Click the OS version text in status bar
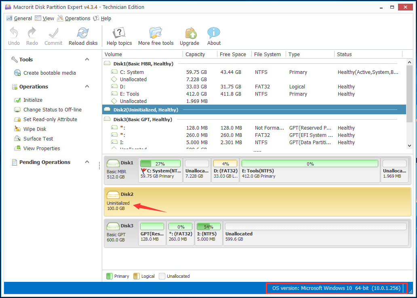This screenshot has width=417, height=298. point(336,288)
